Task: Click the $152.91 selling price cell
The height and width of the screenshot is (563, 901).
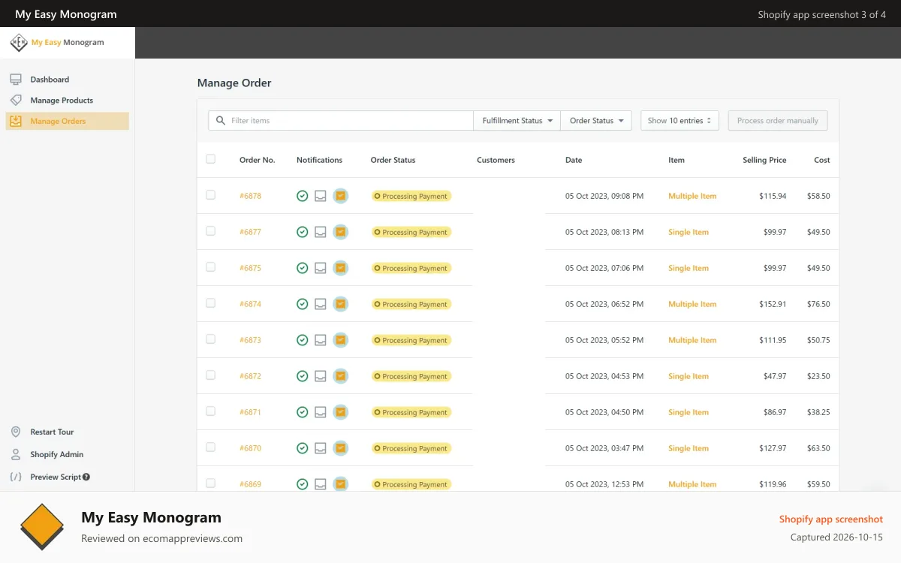Action: [773, 304]
